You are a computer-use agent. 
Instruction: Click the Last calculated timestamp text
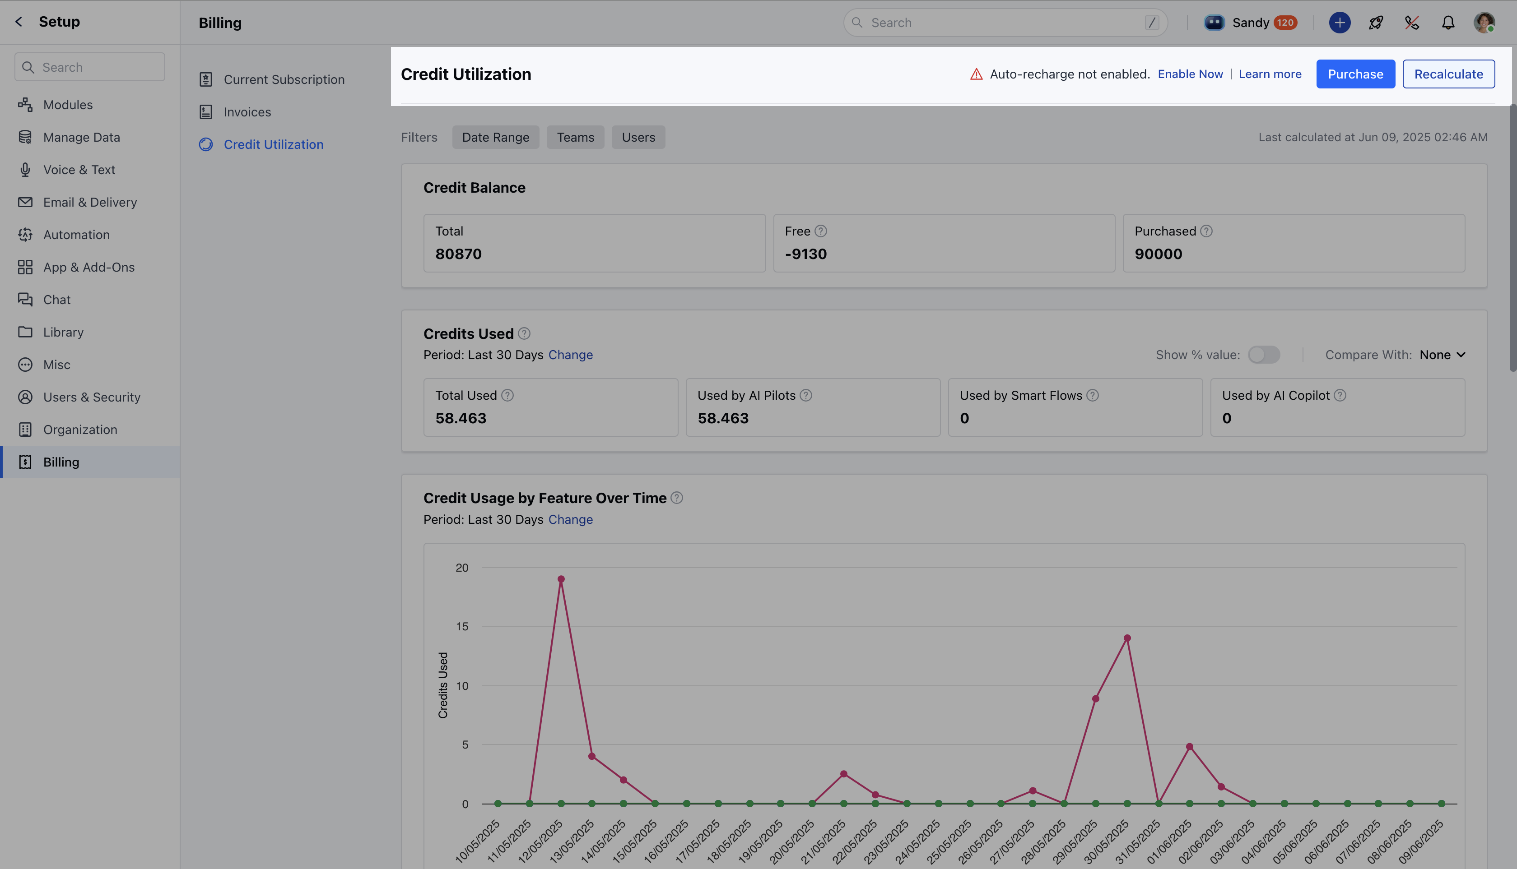coord(1373,137)
